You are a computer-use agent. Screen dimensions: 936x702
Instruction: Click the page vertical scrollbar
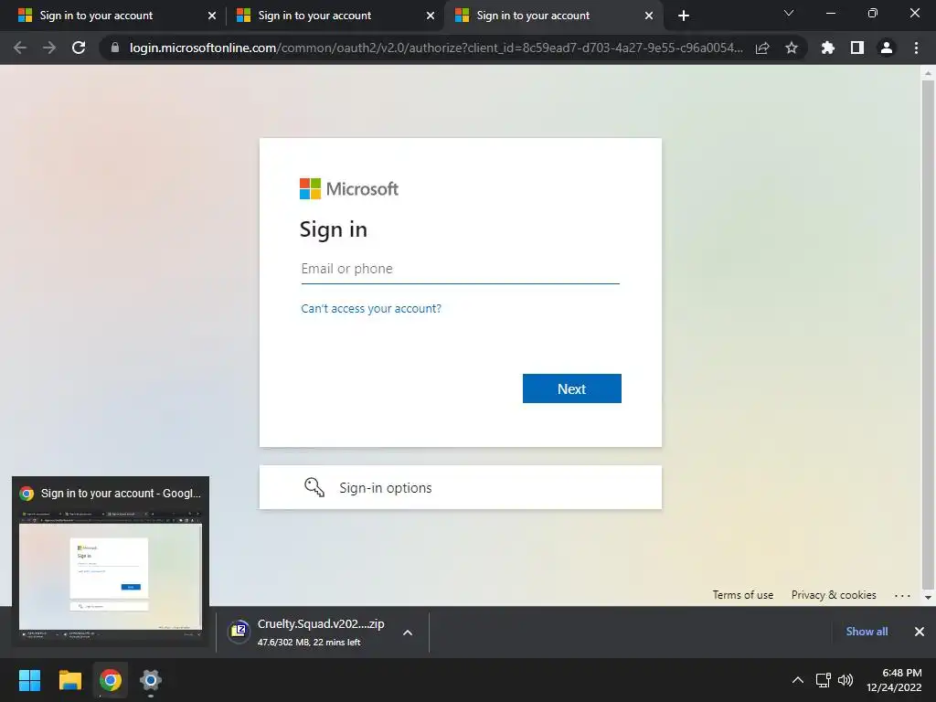click(x=928, y=335)
